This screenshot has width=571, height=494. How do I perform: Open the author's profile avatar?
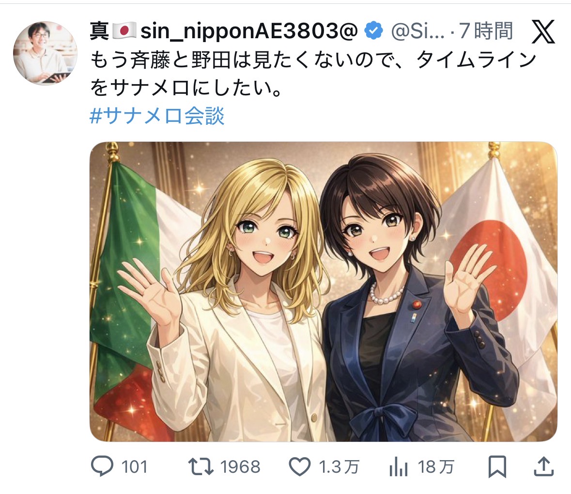tap(45, 53)
